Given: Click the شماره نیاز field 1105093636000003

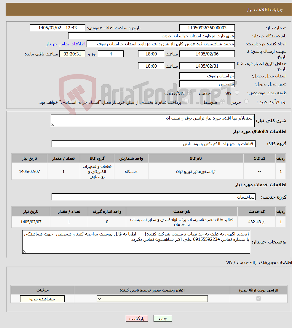Looking at the screenshot, I should (x=207, y=28).
